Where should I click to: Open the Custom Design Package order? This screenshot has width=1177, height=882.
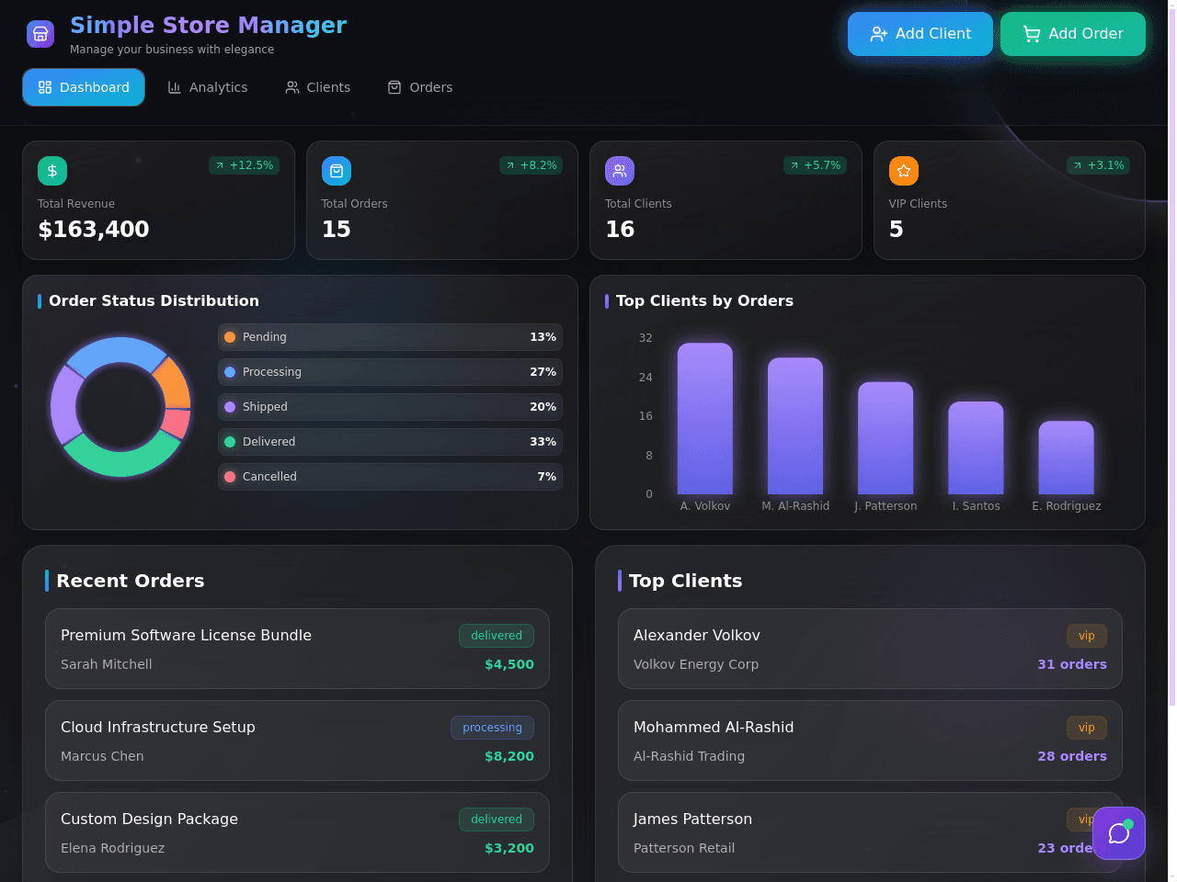tap(297, 832)
